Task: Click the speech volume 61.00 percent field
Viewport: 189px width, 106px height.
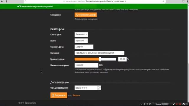Action: (x=122, y=59)
